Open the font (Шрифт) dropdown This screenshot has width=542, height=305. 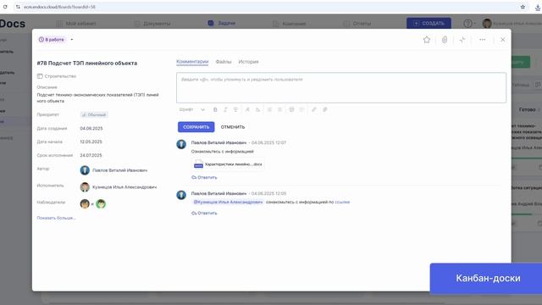tap(192, 109)
